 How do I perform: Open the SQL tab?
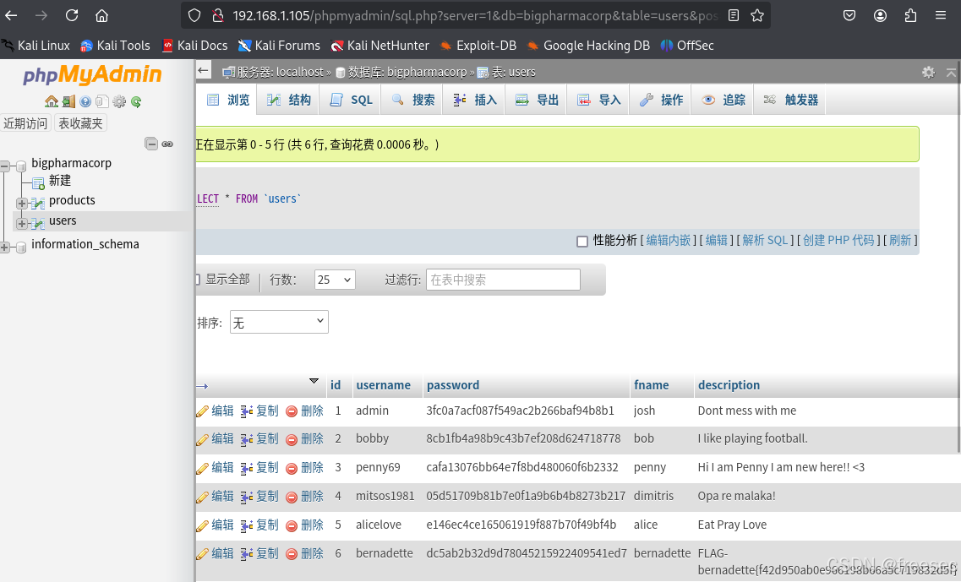pyautogui.click(x=351, y=100)
